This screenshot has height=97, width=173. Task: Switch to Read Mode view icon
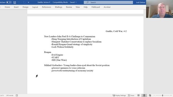pyautogui.click(x=138, y=95)
